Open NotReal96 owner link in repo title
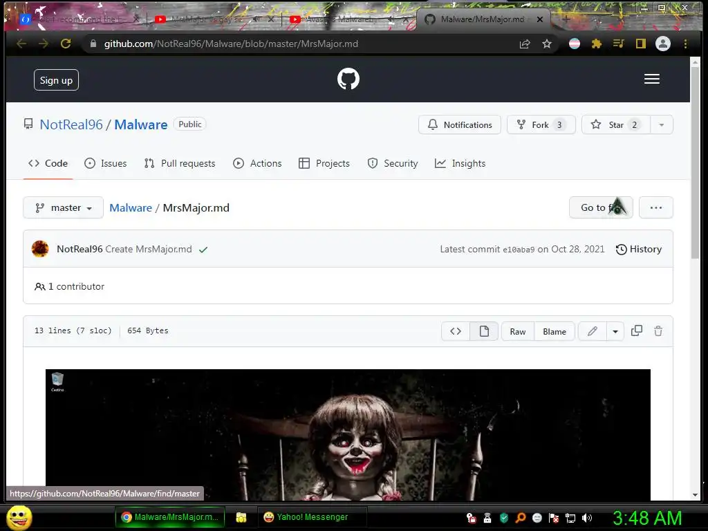 click(71, 124)
